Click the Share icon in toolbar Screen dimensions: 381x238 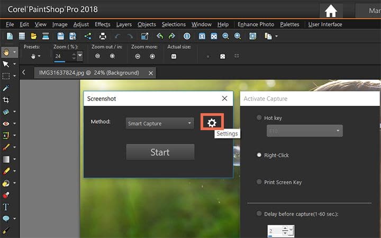88,36
